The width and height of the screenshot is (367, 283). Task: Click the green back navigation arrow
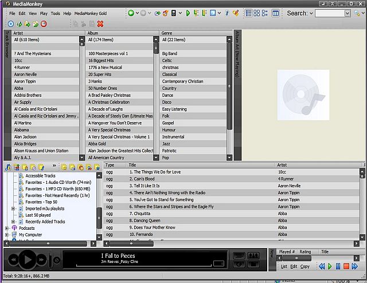[x=131, y=13]
